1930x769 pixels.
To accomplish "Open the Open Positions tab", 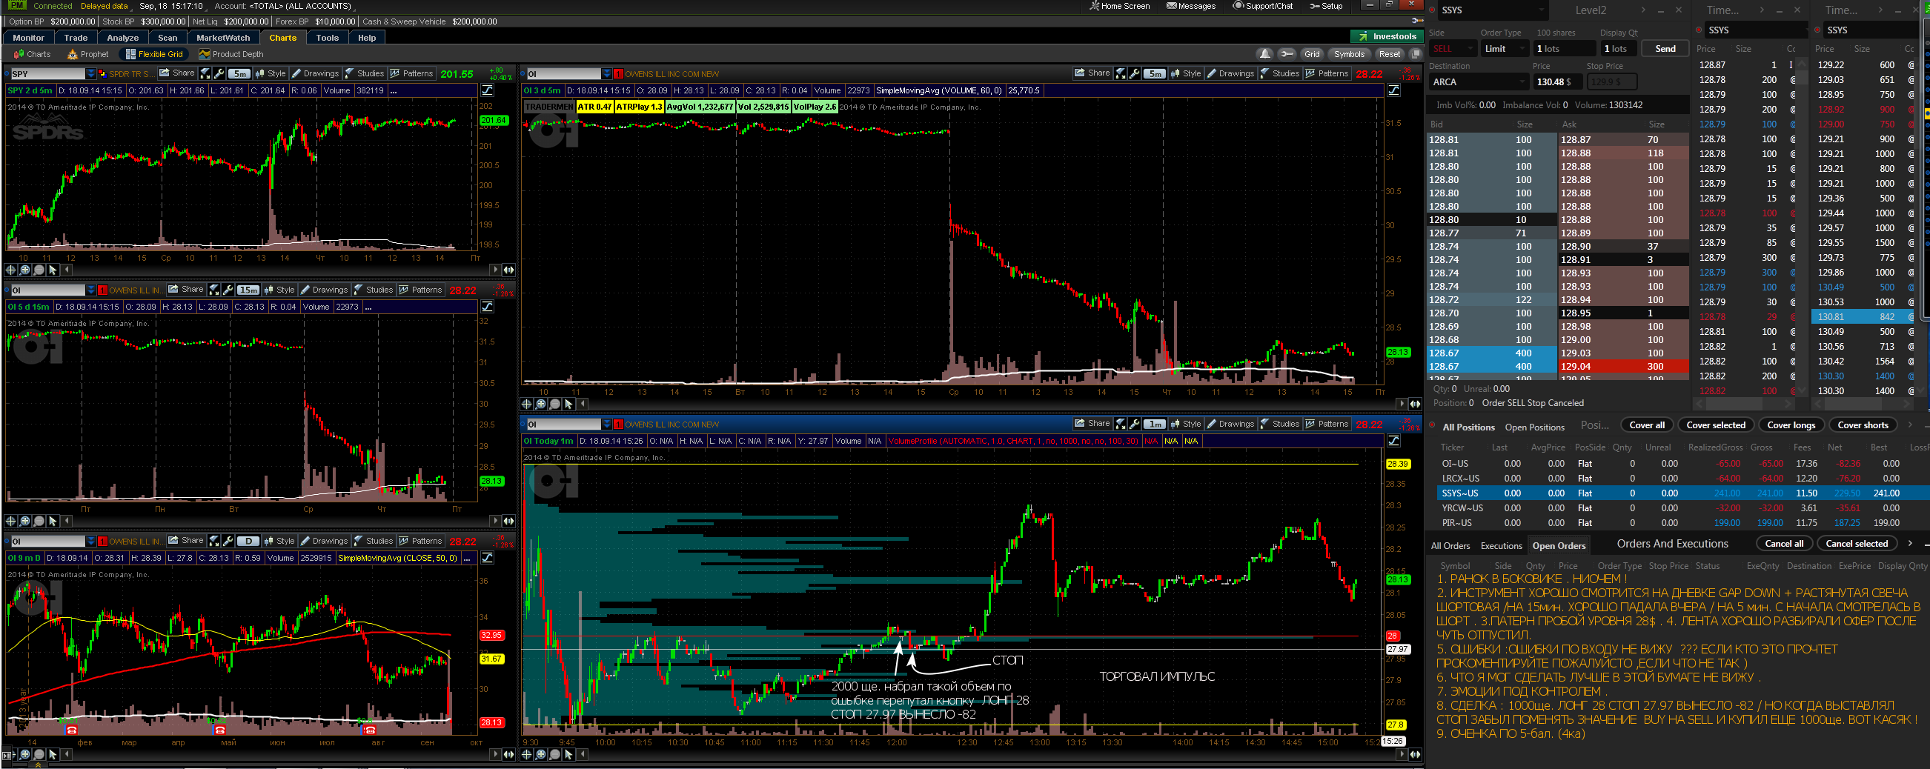I will pos(1534,427).
